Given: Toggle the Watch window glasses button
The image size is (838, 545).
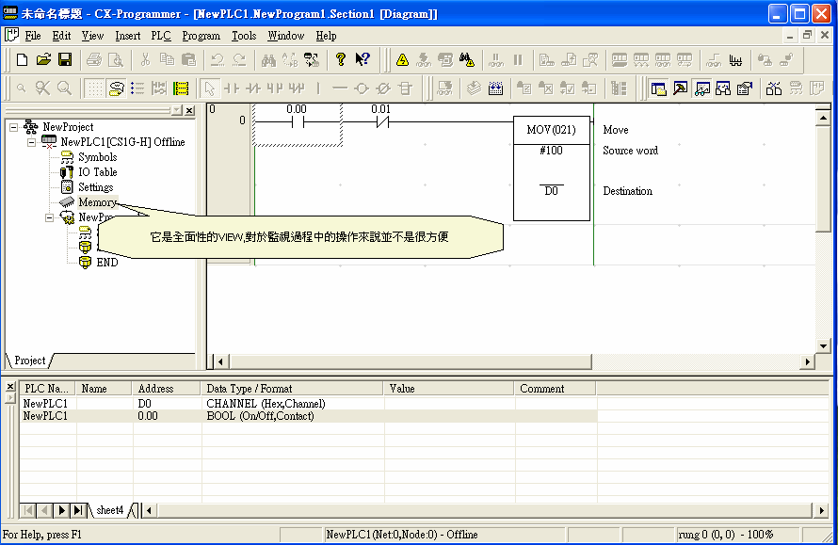Looking at the screenshot, I should 701,88.
